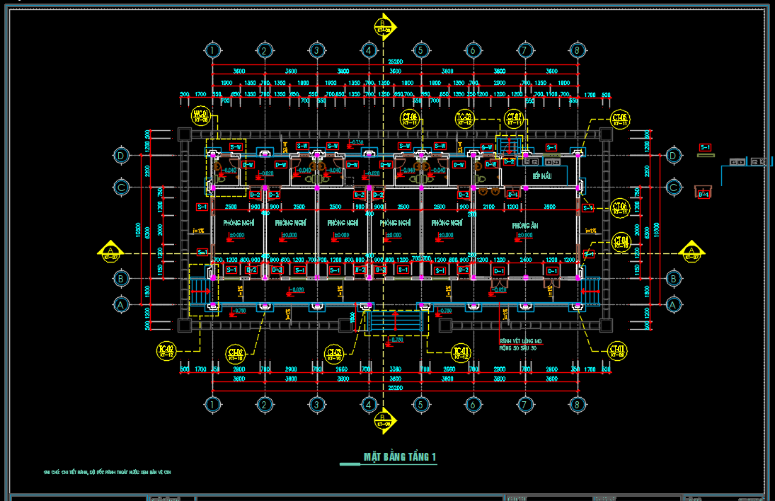This screenshot has height=501, width=775.
Task: Select grid bubble 8 in bottom row
Action: [x=578, y=405]
